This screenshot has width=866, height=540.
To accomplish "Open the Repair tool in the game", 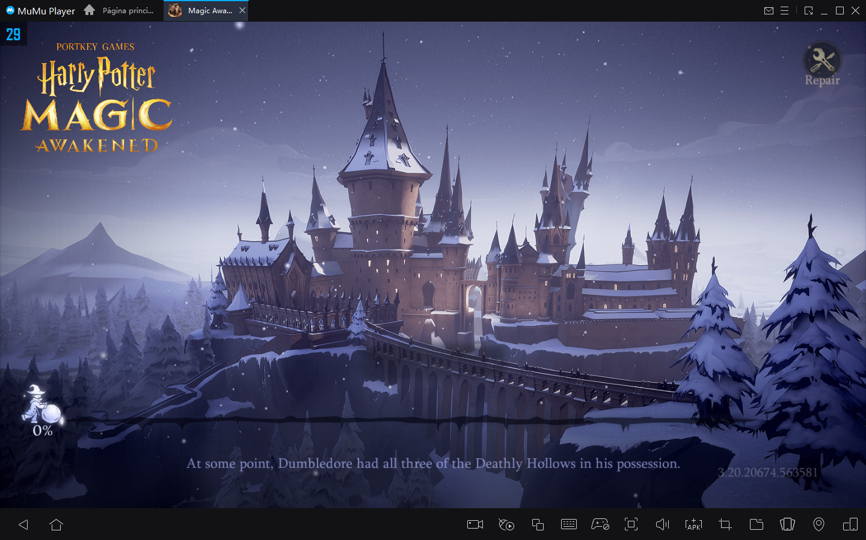I will click(x=822, y=64).
